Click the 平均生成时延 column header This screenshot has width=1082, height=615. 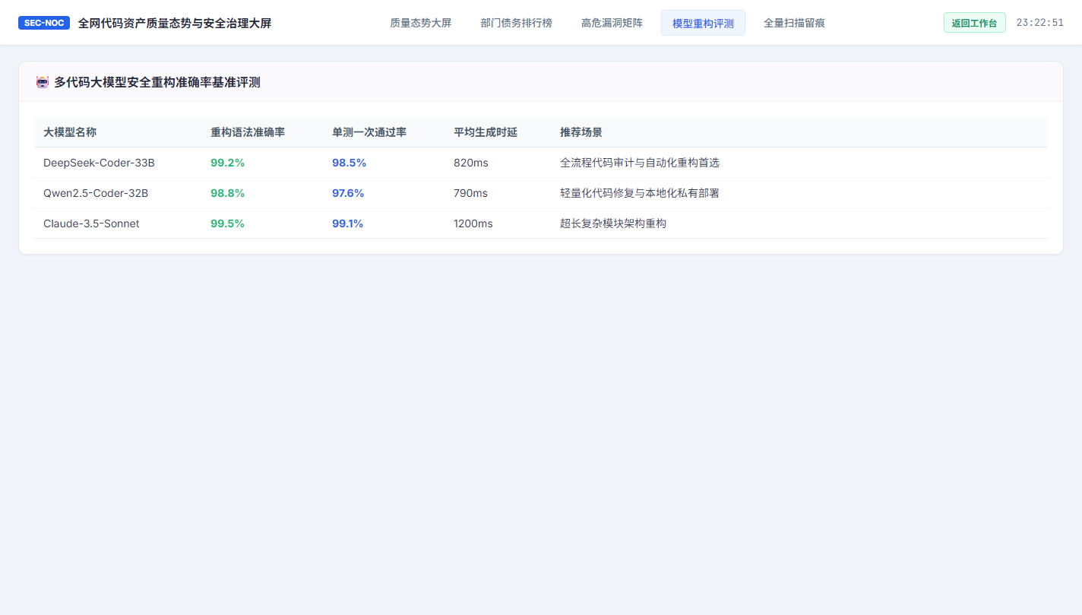point(486,132)
